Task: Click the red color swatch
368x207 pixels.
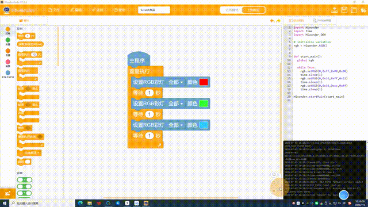Action: coord(204,82)
